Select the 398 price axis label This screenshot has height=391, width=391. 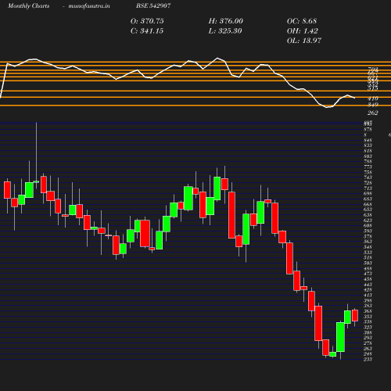pyautogui.click(x=368, y=300)
